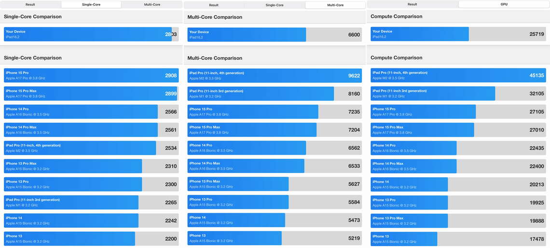This screenshot has width=550, height=248.
Task: Pick the iPhone 15 Pro Max row scoring 27010
Action: point(458,130)
